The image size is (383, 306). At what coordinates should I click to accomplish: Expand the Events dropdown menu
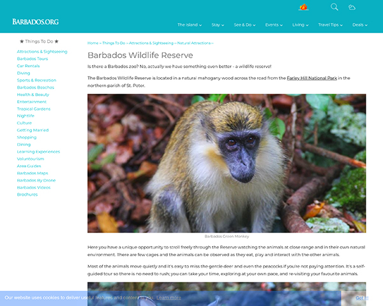pos(274,25)
